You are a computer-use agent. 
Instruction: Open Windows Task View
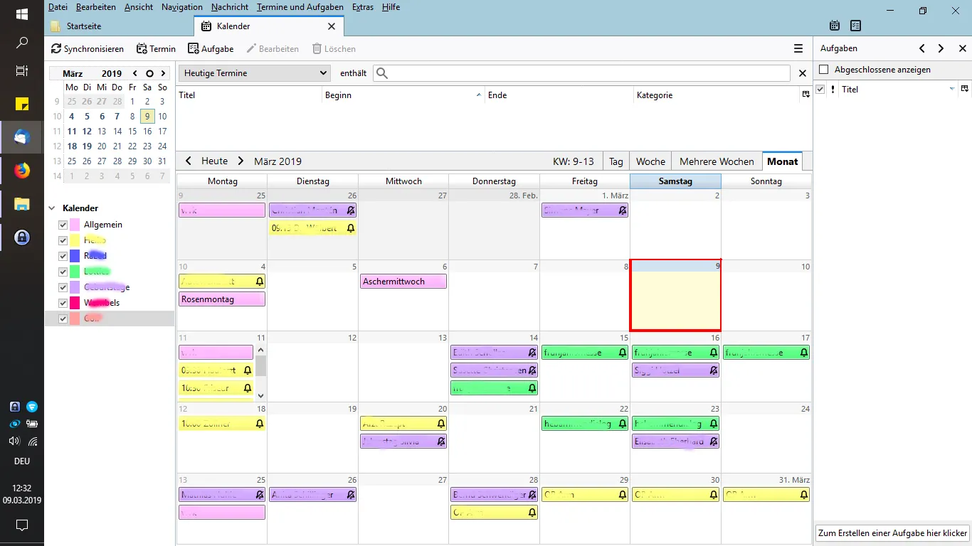(x=22, y=71)
